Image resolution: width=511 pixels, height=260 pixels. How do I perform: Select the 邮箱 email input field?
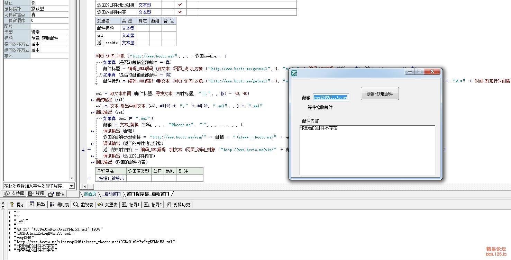pyautogui.click(x=331, y=97)
